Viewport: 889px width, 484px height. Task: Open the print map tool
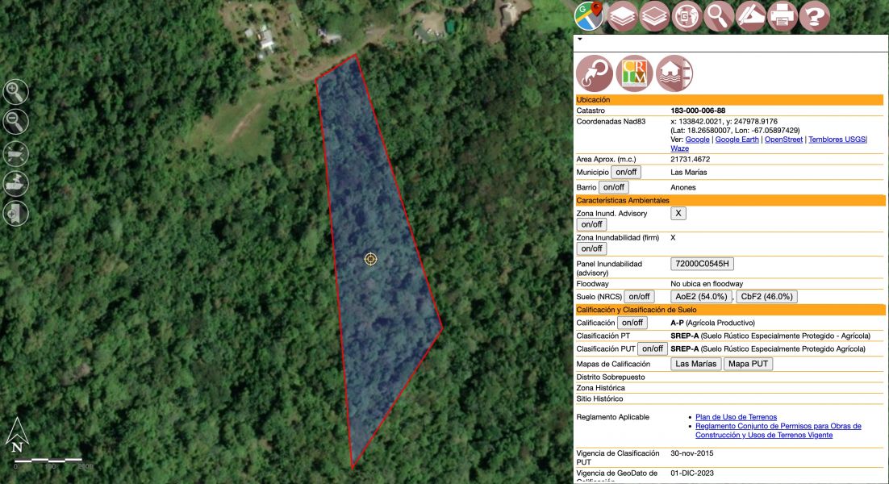(x=783, y=16)
